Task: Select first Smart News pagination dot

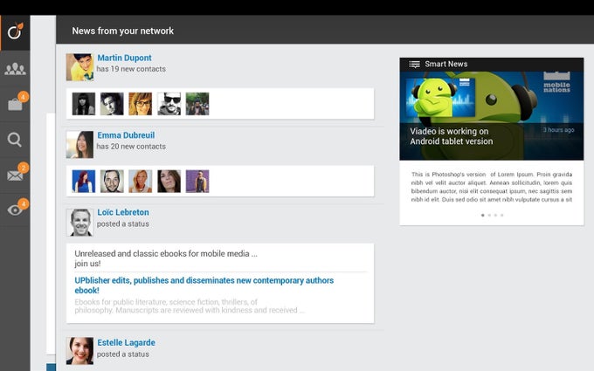Action: pyautogui.click(x=482, y=215)
